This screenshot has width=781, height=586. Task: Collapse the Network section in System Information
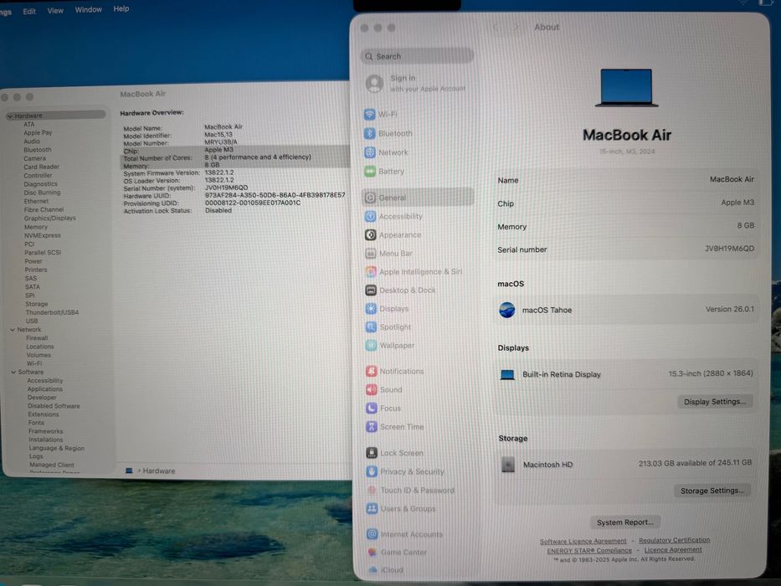(13, 329)
